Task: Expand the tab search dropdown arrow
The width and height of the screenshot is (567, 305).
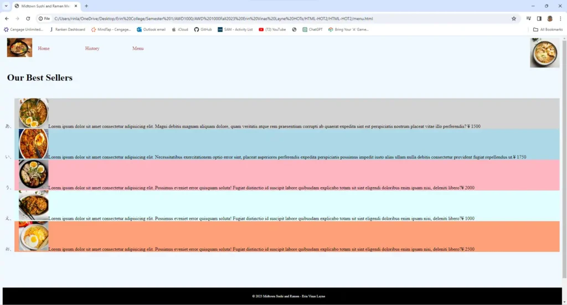Action: [x=6, y=6]
